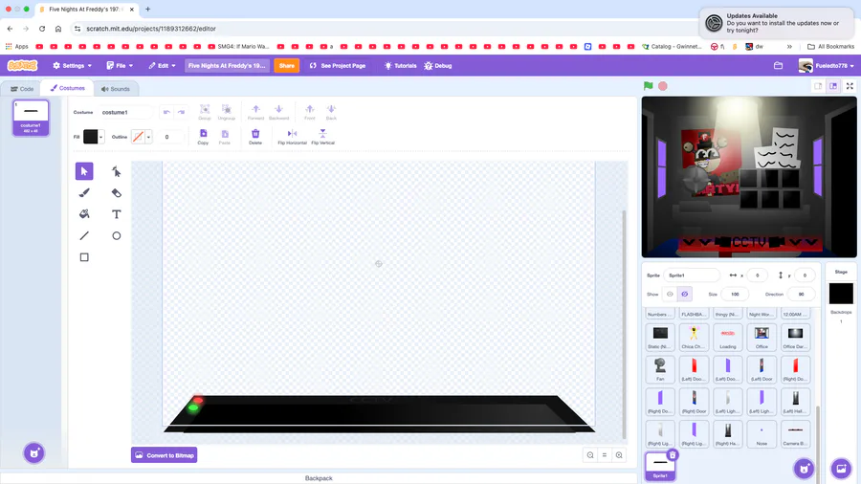Select the Fan sprite
861x484 pixels.
[x=660, y=369]
